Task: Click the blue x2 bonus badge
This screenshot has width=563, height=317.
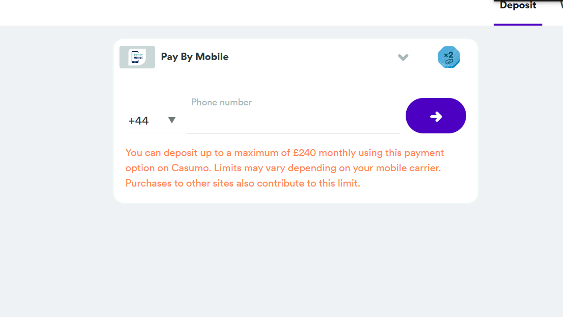Action: click(448, 57)
